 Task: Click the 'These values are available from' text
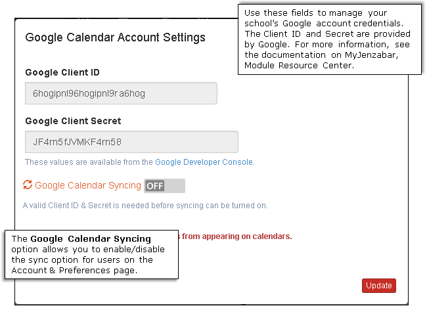[x=89, y=162]
